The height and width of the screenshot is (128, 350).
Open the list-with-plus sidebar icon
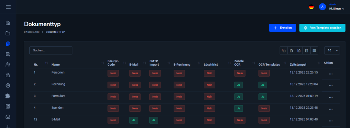[8, 54]
